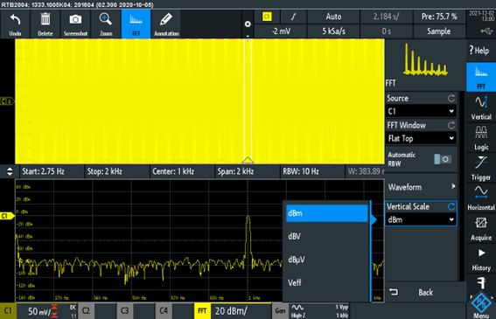The height and width of the screenshot is (319, 496).
Task: Click the USB status icon
Action: coord(487,31)
